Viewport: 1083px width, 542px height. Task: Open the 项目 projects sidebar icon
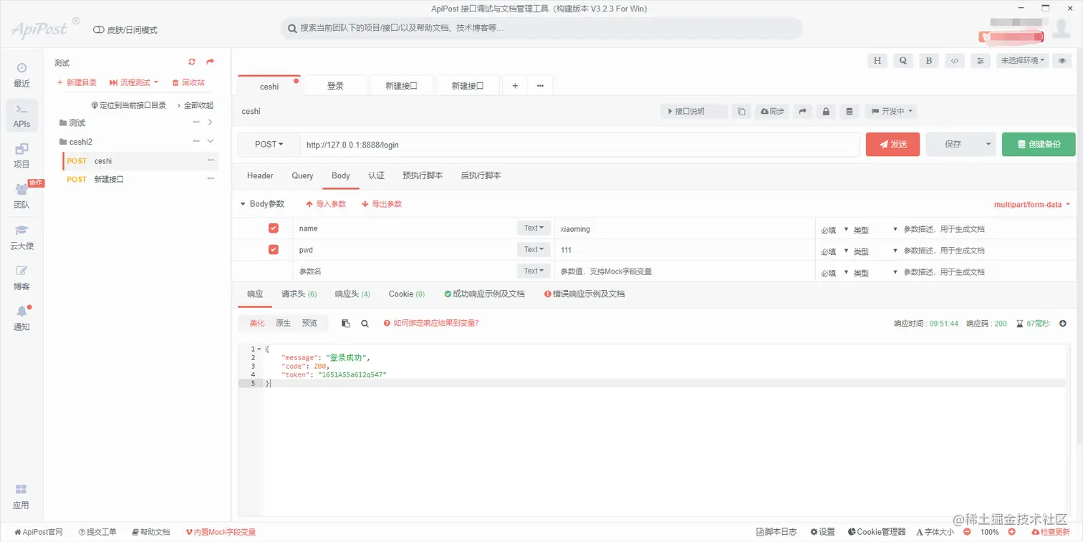coord(21,155)
